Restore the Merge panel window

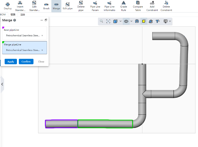click(x=46, y=20)
